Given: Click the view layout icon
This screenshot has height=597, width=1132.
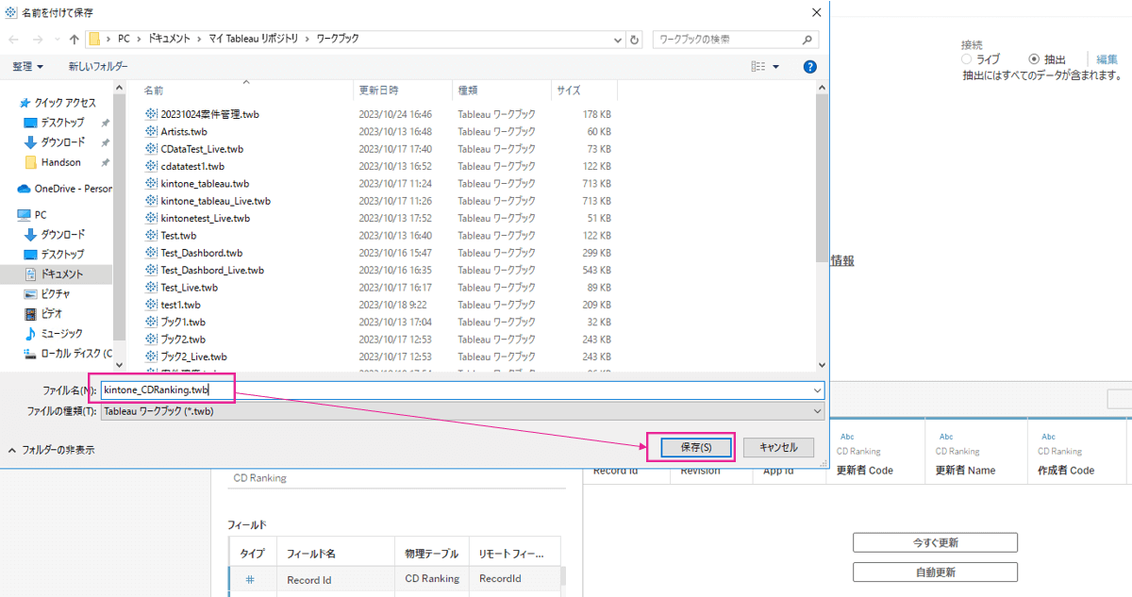Looking at the screenshot, I should (757, 67).
